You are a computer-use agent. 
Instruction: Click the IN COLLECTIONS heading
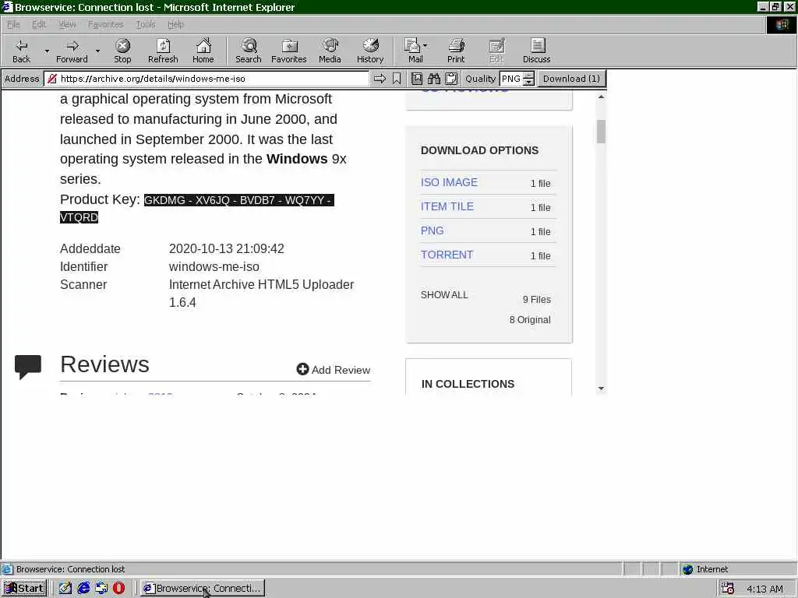coord(468,384)
